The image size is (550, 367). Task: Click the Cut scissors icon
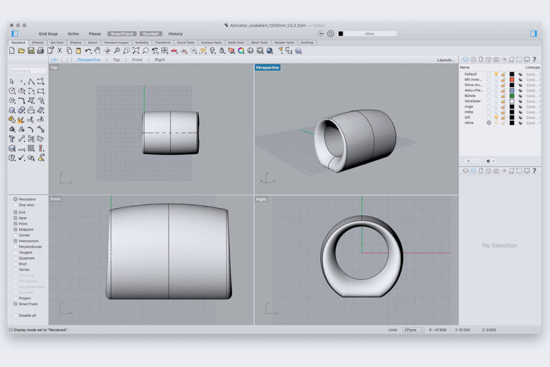pyautogui.click(x=60, y=51)
